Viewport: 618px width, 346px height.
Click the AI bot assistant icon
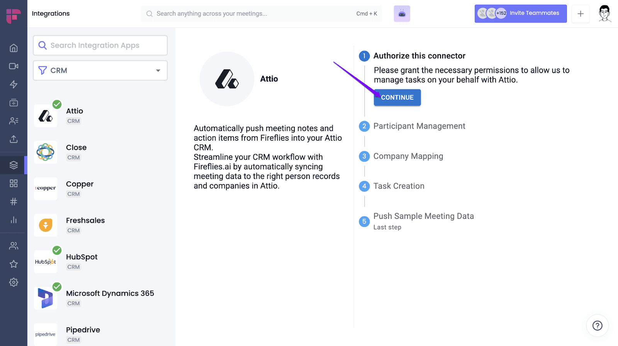point(402,14)
